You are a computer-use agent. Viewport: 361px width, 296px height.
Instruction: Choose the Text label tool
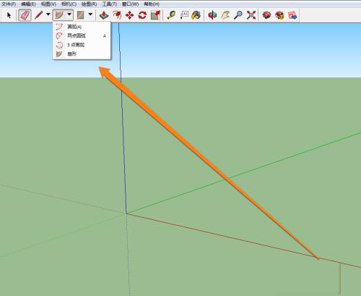pyautogui.click(x=184, y=15)
